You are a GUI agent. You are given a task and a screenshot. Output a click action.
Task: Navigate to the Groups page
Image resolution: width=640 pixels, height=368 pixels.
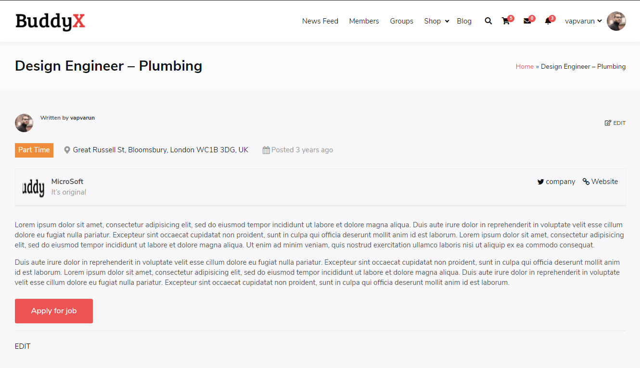(401, 21)
